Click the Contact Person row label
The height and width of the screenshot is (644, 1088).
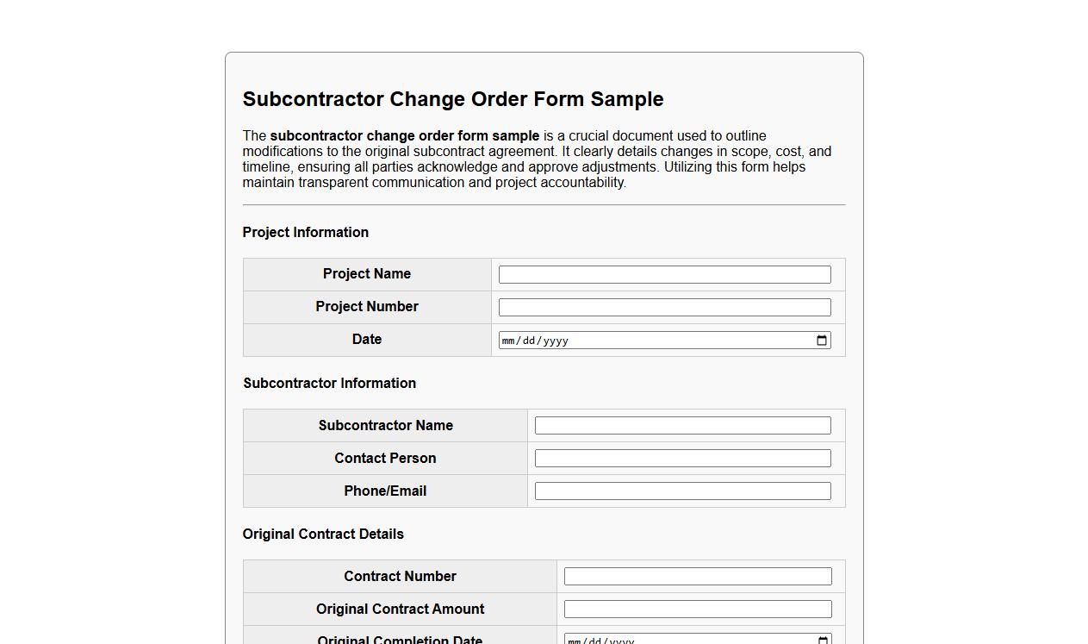(x=385, y=458)
